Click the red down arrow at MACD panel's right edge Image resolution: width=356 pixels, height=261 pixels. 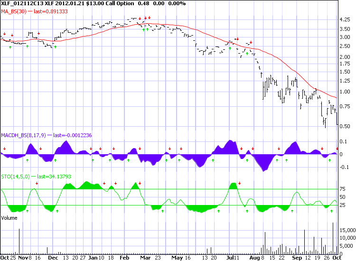tap(337, 142)
